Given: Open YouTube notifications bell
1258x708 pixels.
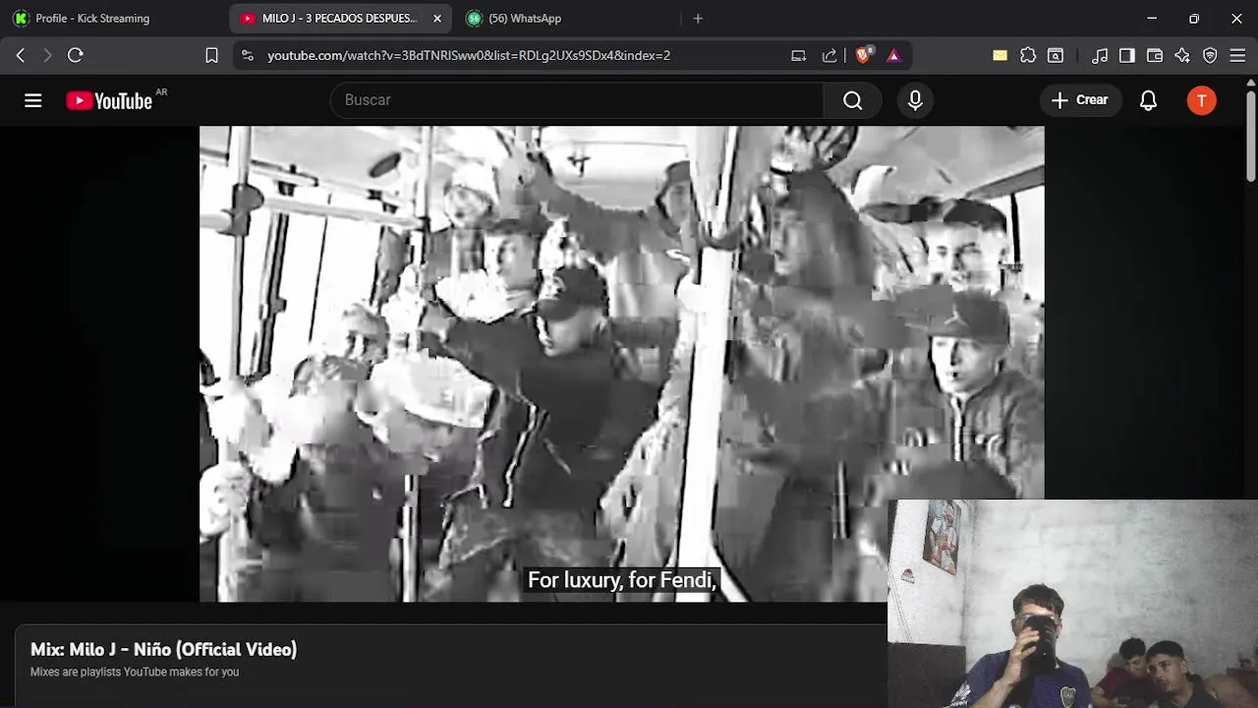Looking at the screenshot, I should [x=1148, y=100].
